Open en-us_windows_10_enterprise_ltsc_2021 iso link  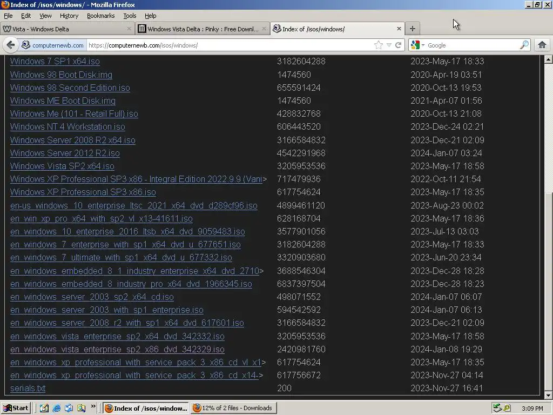134,205
